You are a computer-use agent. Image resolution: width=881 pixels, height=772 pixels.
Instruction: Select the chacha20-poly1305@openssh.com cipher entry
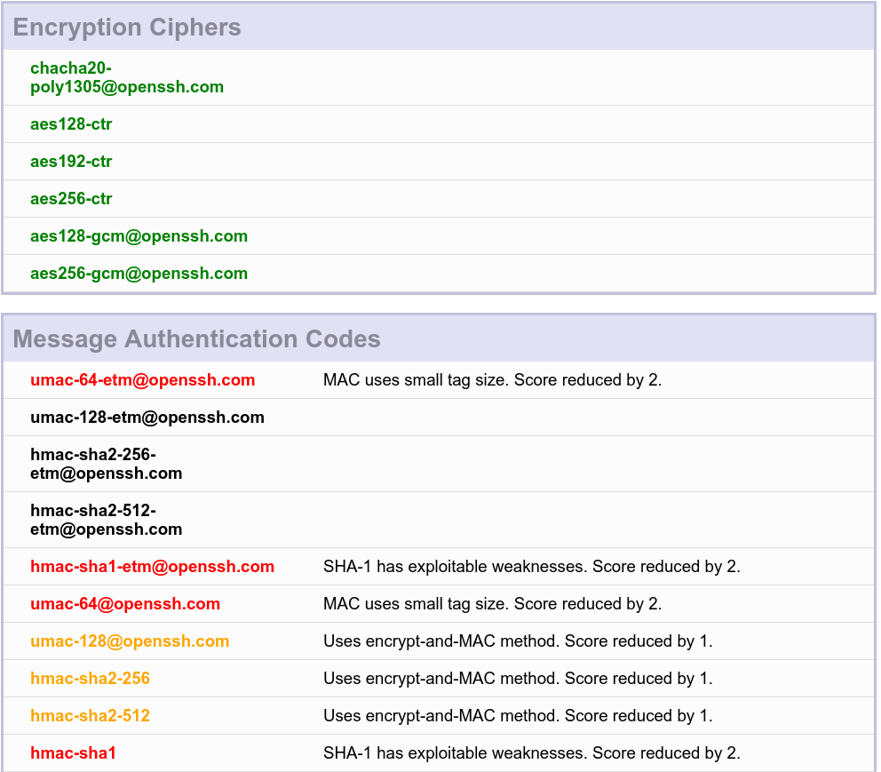coord(126,78)
